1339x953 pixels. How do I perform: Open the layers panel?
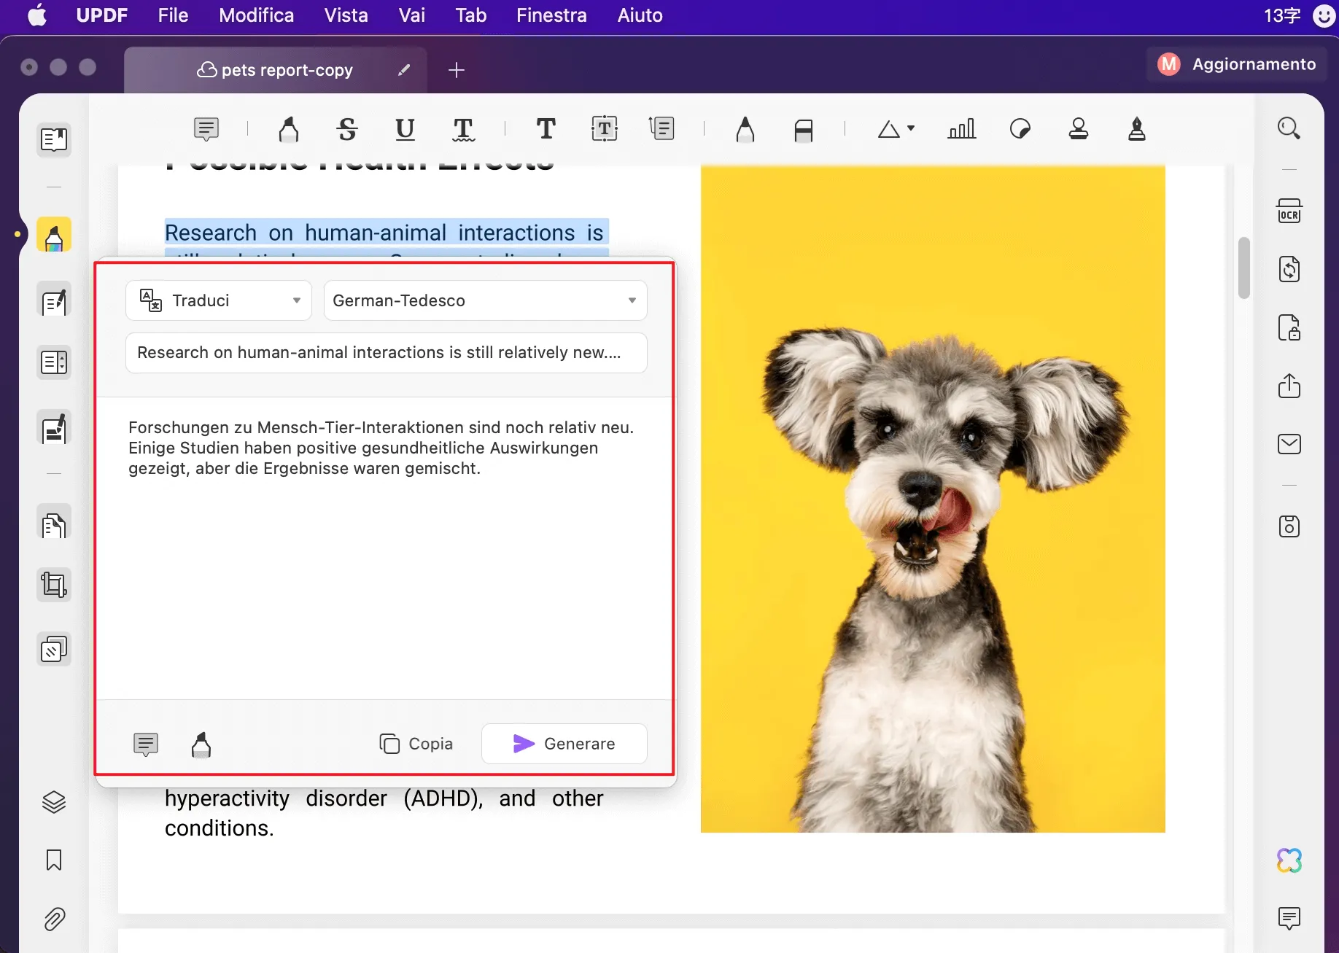coord(54,802)
